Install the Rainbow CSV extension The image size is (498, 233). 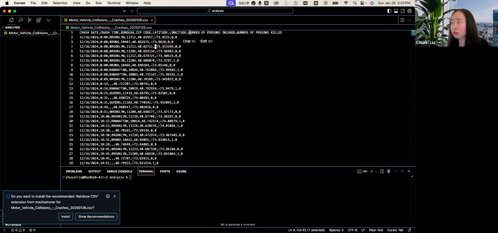pyautogui.click(x=66, y=217)
